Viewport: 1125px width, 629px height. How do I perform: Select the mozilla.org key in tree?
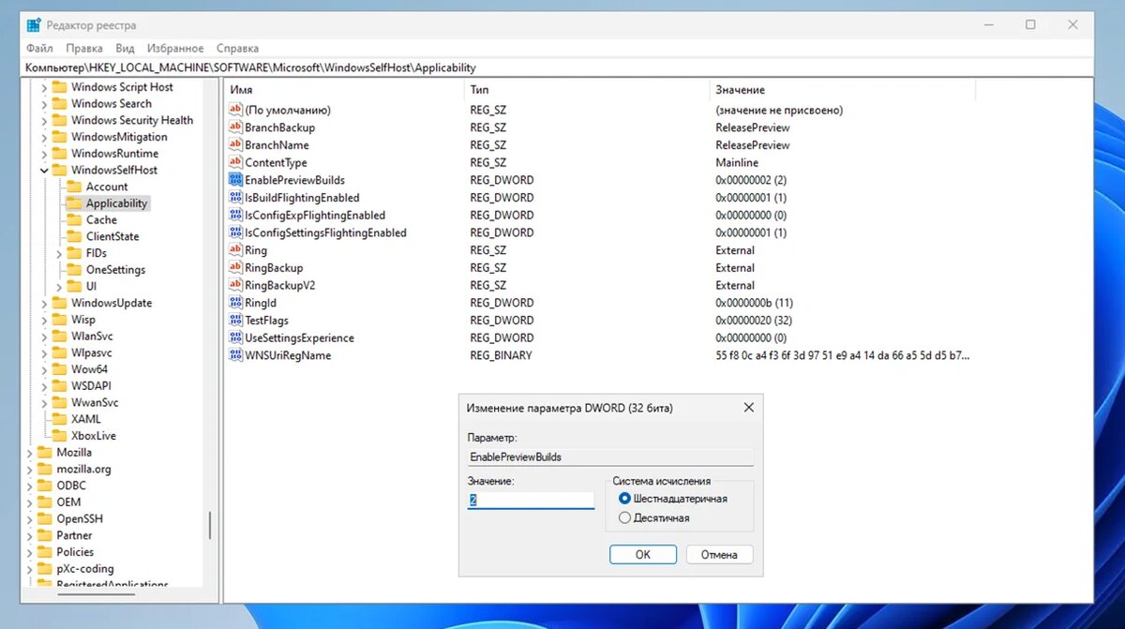(x=83, y=469)
